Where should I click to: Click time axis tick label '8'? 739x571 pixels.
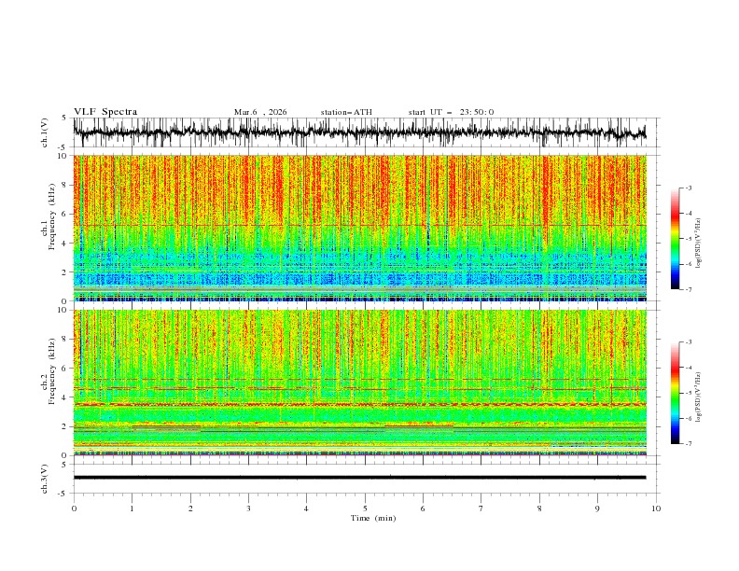coord(539,508)
